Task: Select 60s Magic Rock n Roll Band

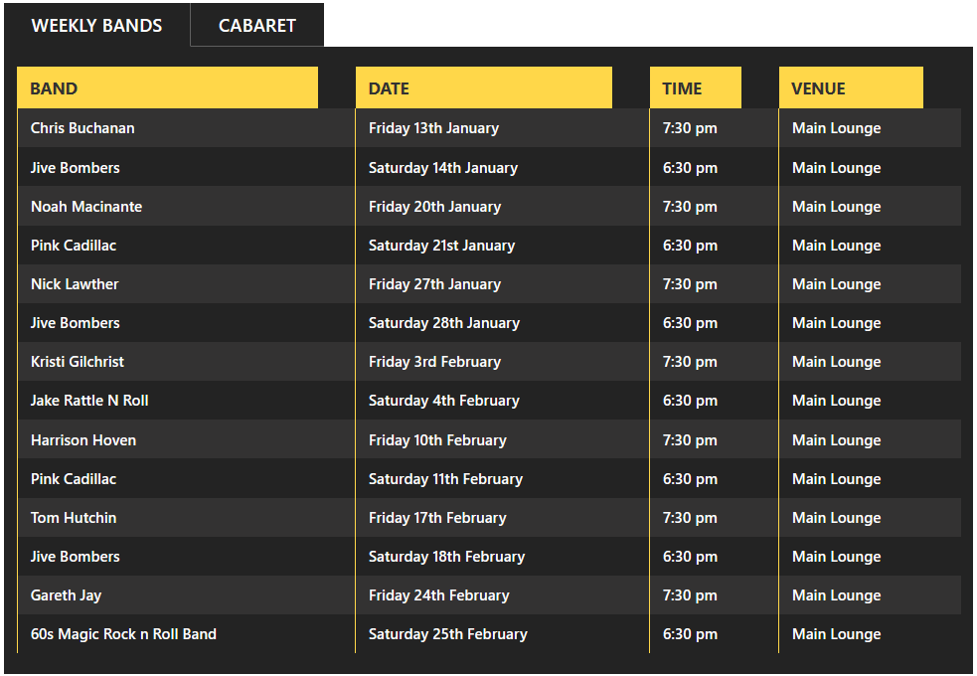Action: 123,634
